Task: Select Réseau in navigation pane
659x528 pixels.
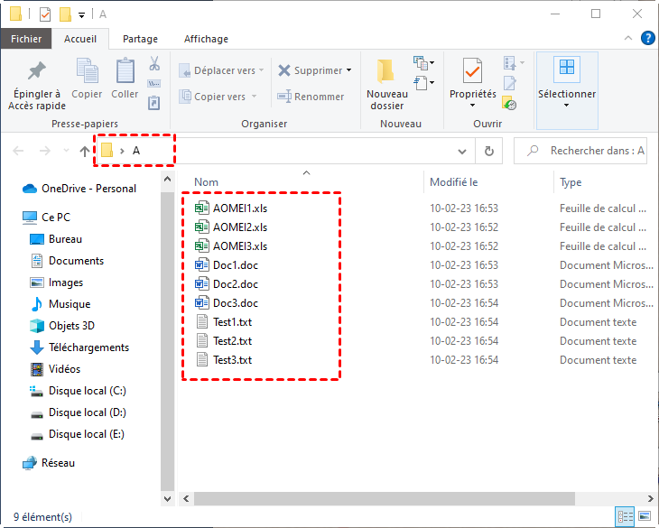Action: (49, 463)
